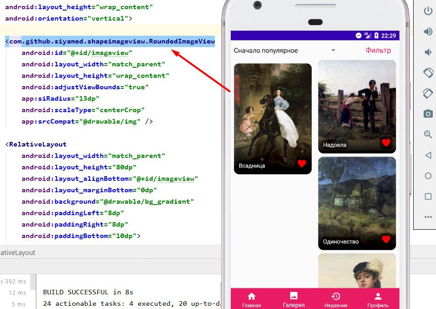Click the <RelativeLayout opening tag
This screenshot has width=436, height=309.
tap(36, 144)
